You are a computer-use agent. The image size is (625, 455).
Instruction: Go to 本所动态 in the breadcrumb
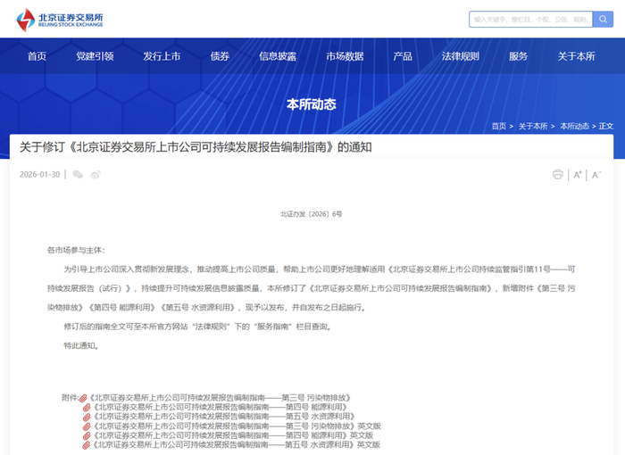pyautogui.click(x=574, y=127)
